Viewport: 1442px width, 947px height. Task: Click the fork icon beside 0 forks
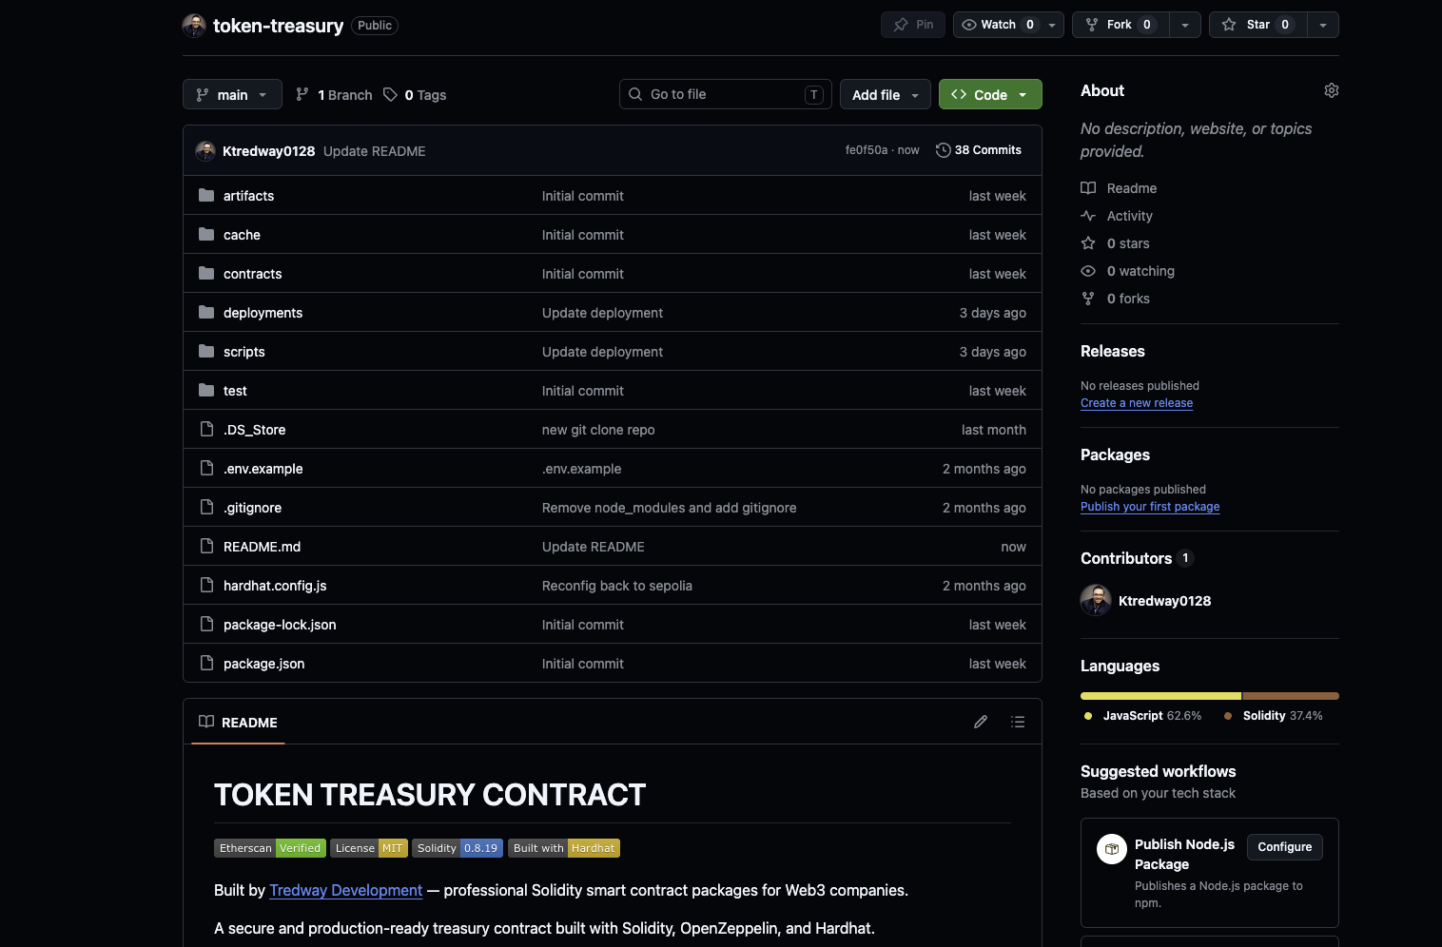(1088, 299)
